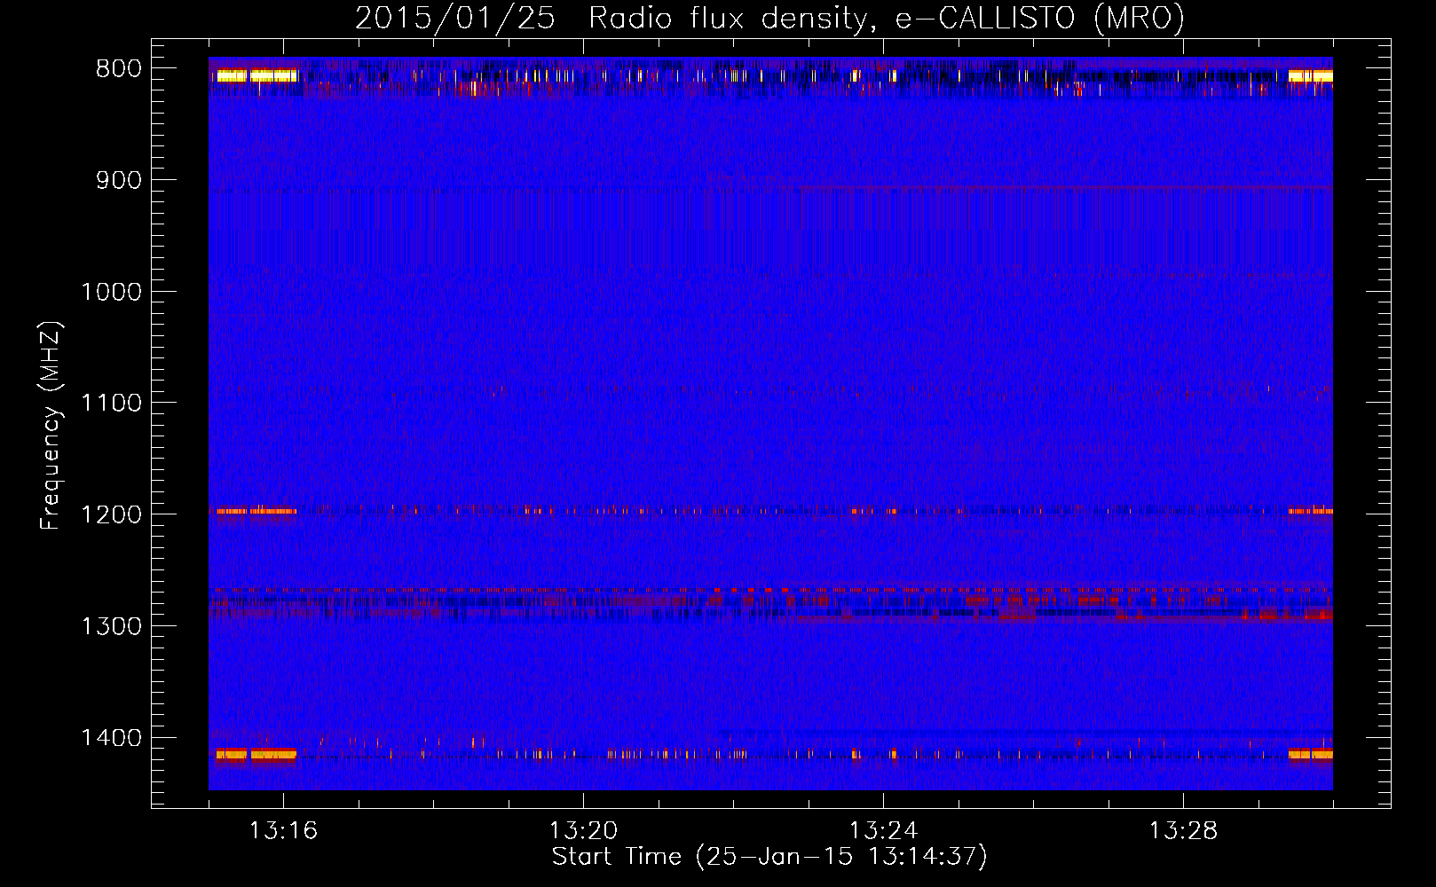Select the 1400 frequency tick label
The image size is (1436, 887).
[112, 738]
